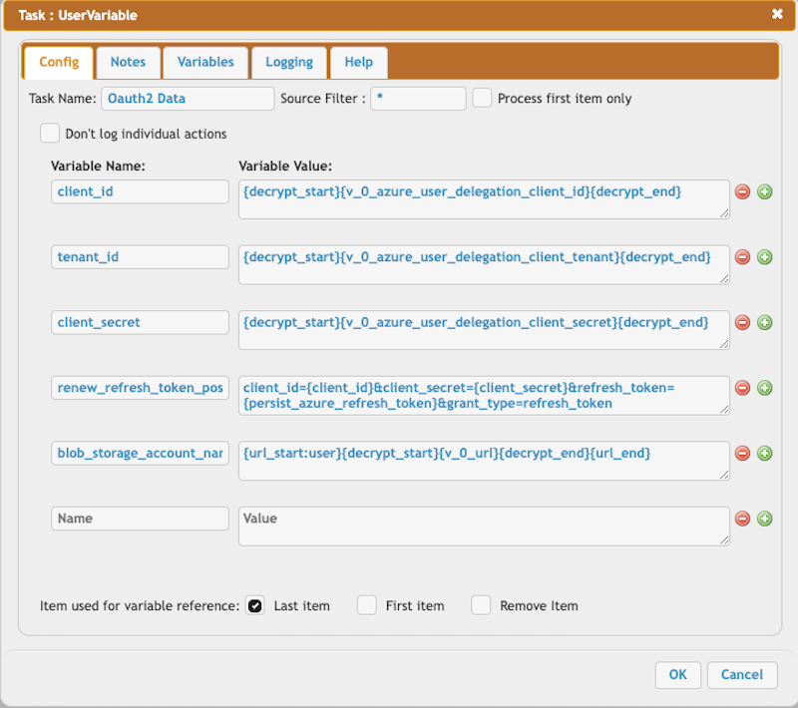Screen dimensions: 798x708
Task: Check the First item option
Action: pyautogui.click(x=366, y=605)
